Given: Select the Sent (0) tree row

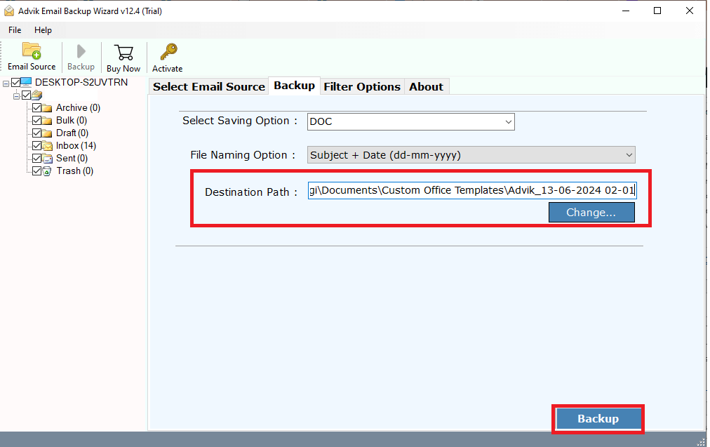Looking at the screenshot, I should tap(72, 159).
